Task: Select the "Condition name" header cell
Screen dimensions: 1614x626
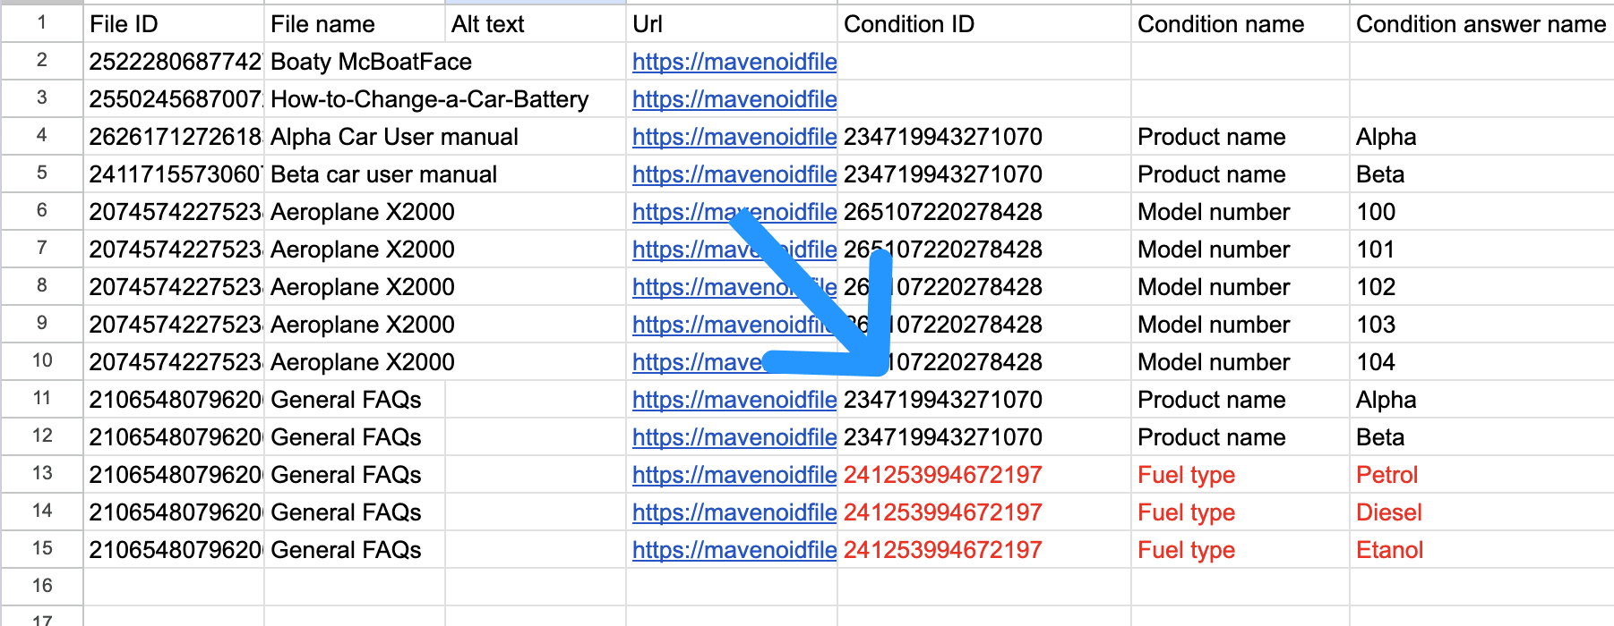Action: pyautogui.click(x=1240, y=24)
